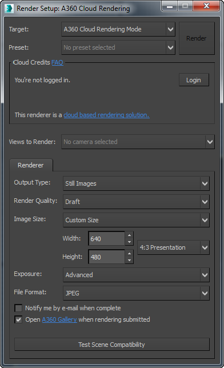Image resolution: width=224 pixels, height=368 pixels.
Task: Click the 'Render Quality:' label
Action: (x=35, y=201)
